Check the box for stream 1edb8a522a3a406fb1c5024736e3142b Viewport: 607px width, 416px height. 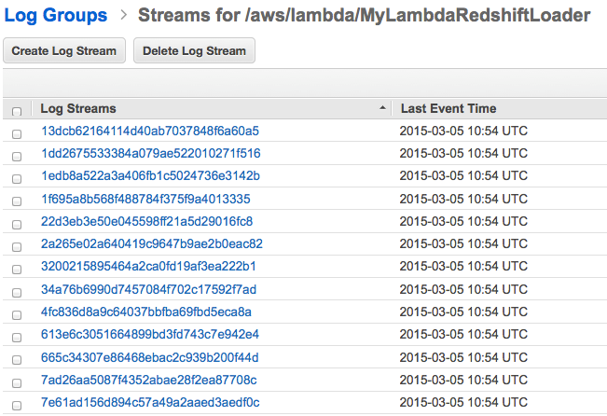click(17, 179)
